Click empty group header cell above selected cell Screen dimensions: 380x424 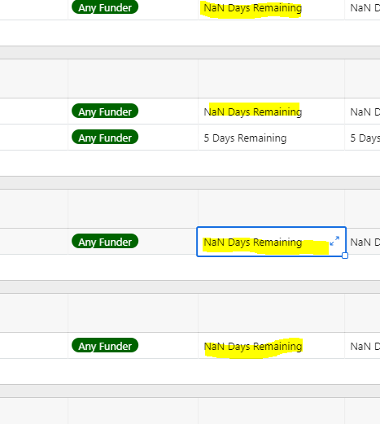point(271,208)
